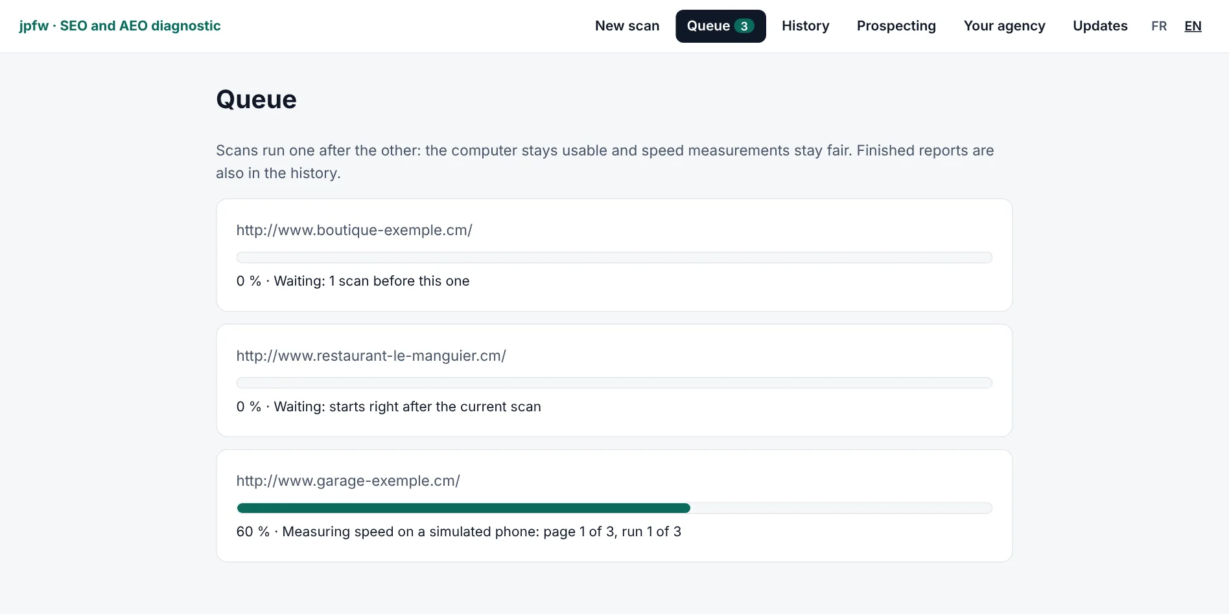Switch language to EN

(1193, 26)
